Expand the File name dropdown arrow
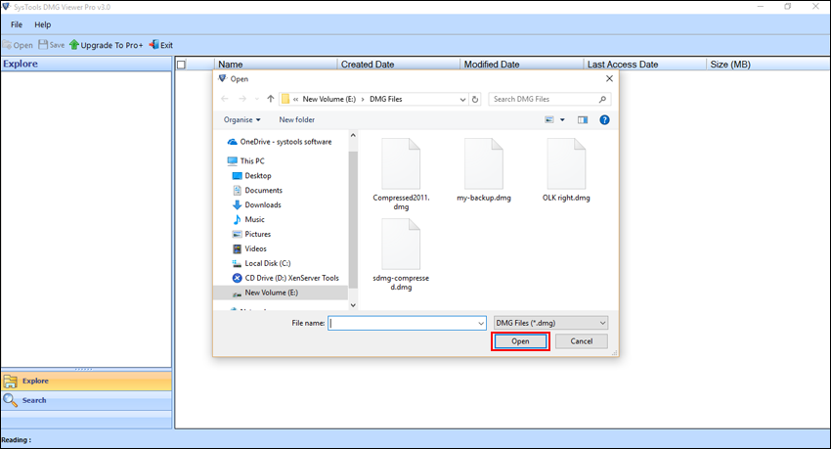The height and width of the screenshot is (449, 831). pos(481,323)
